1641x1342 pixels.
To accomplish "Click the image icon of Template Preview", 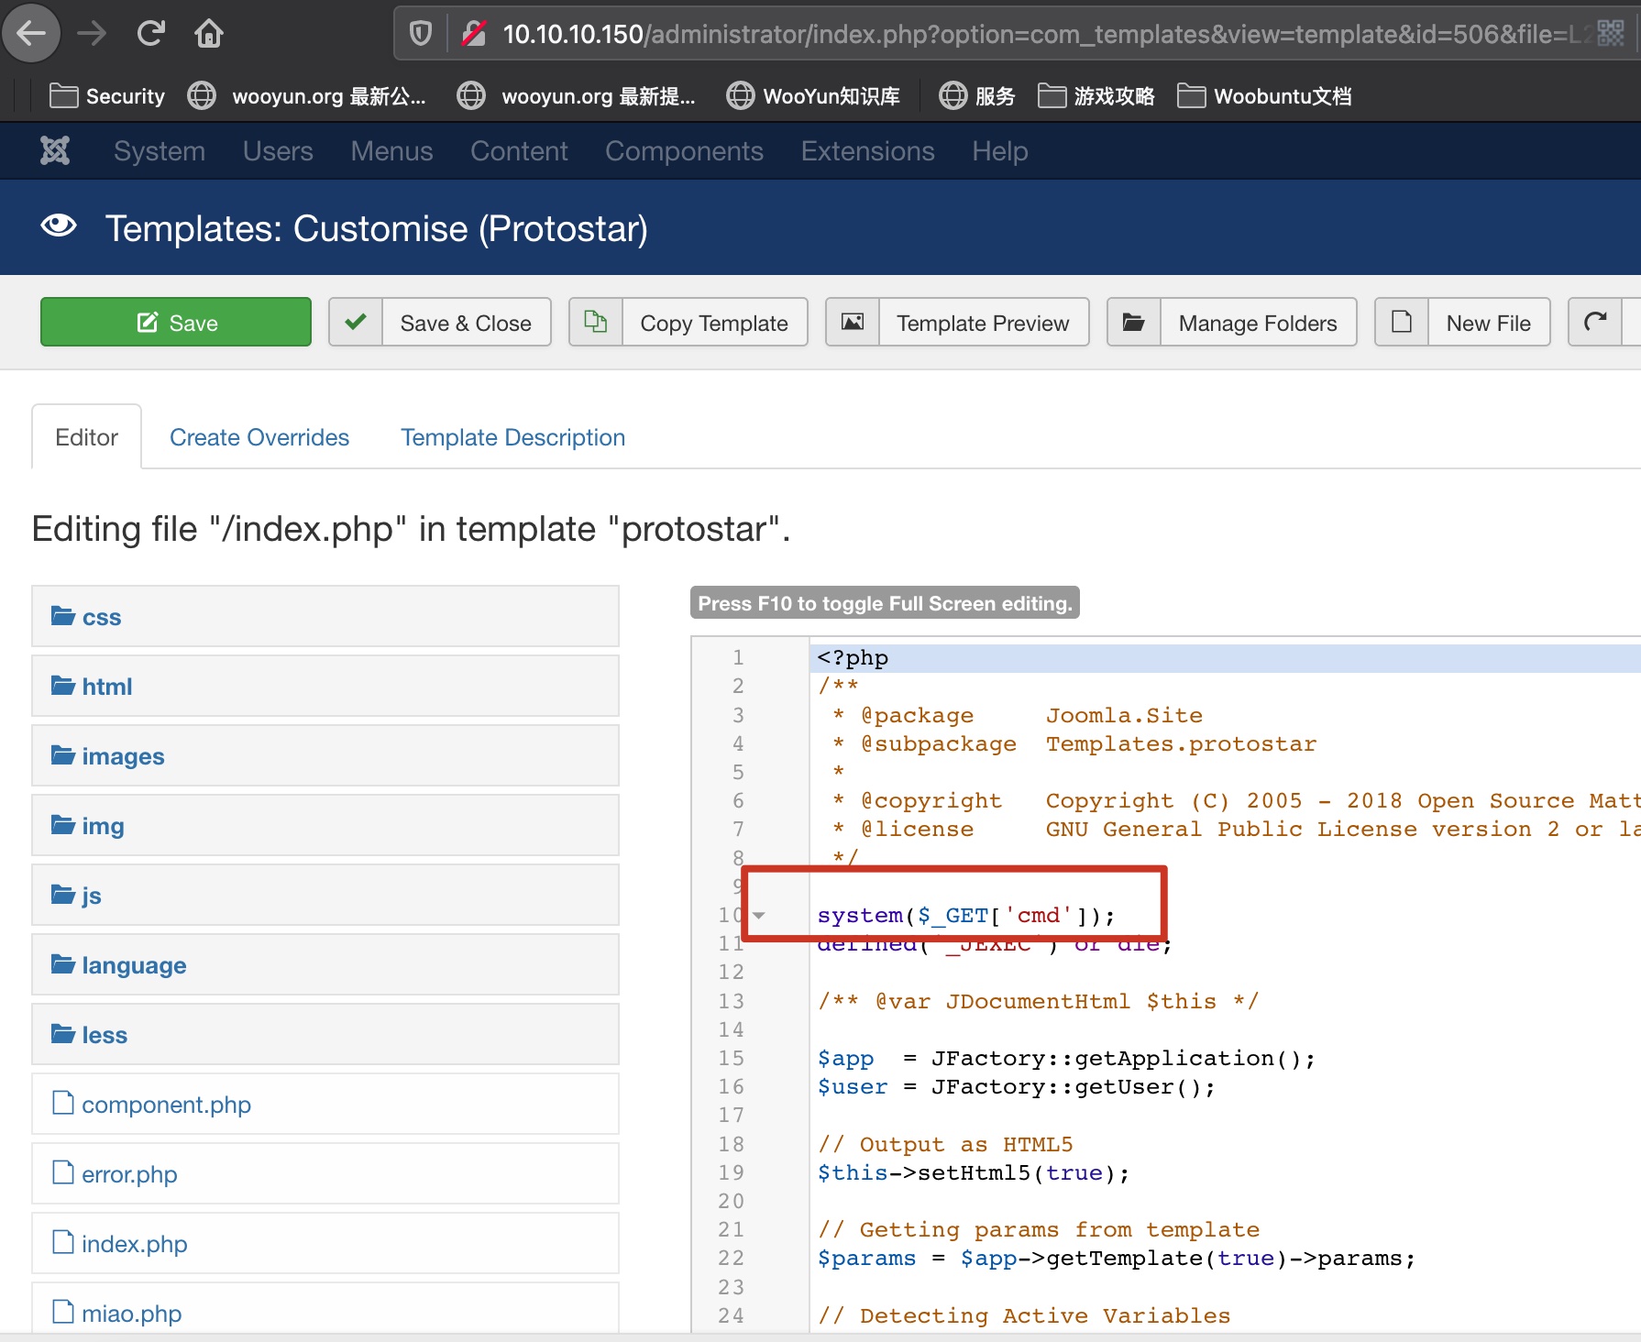I will pyautogui.click(x=853, y=322).
